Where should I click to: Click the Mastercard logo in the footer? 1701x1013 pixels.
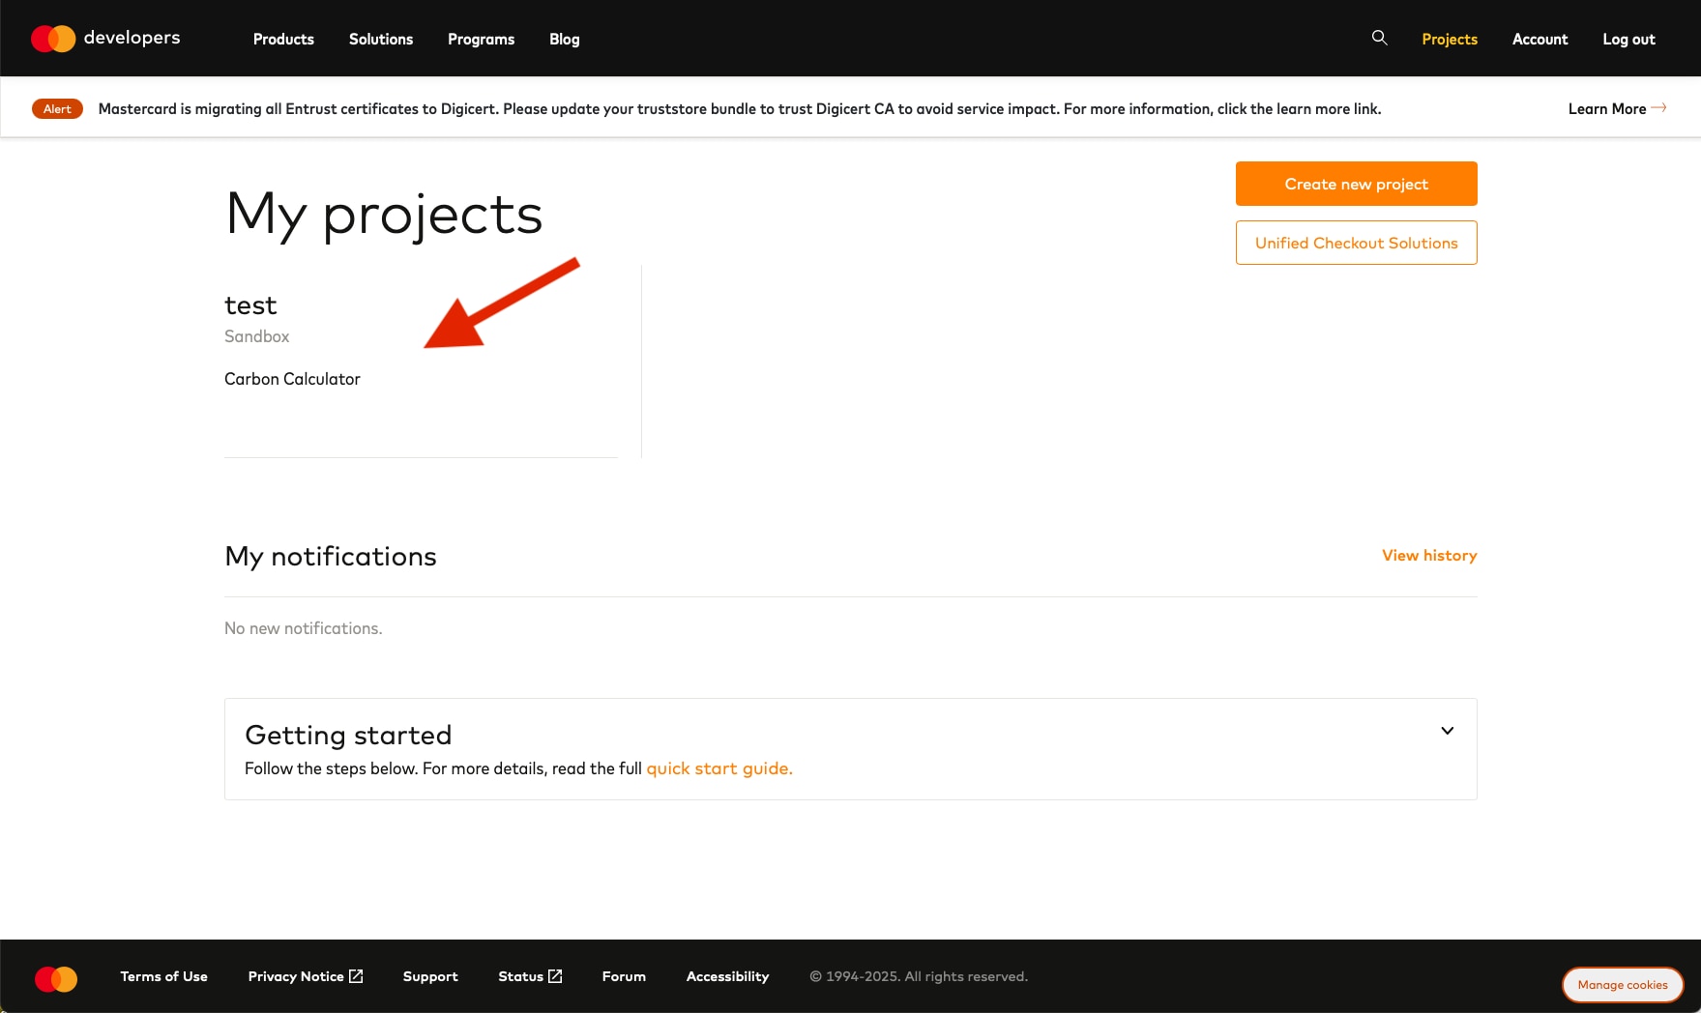click(x=56, y=978)
